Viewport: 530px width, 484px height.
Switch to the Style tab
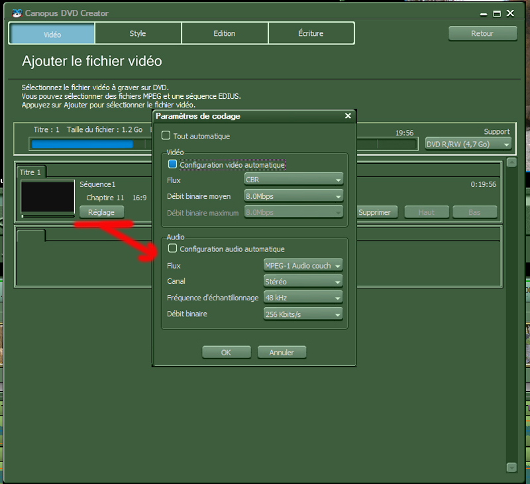(x=138, y=33)
